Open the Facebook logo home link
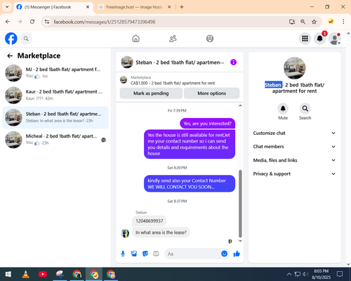 (11, 39)
